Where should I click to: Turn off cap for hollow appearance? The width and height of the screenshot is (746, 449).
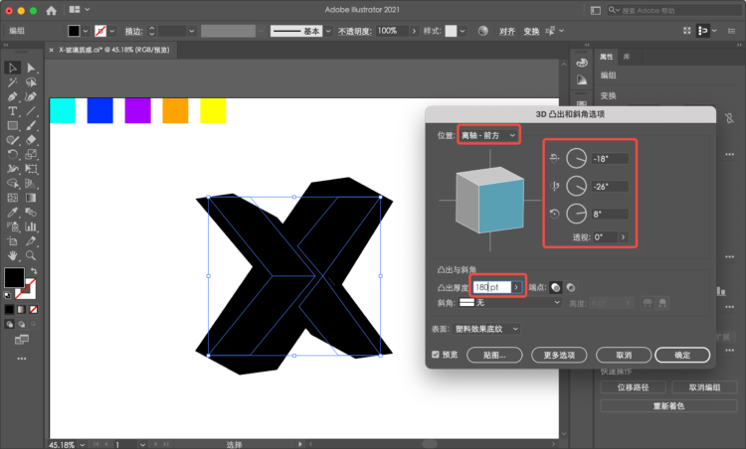(x=571, y=287)
